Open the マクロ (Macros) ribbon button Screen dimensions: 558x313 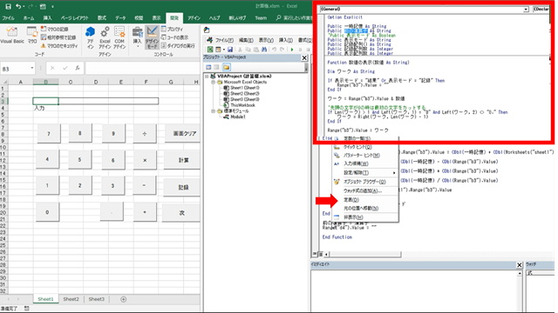pyautogui.click(x=32, y=36)
